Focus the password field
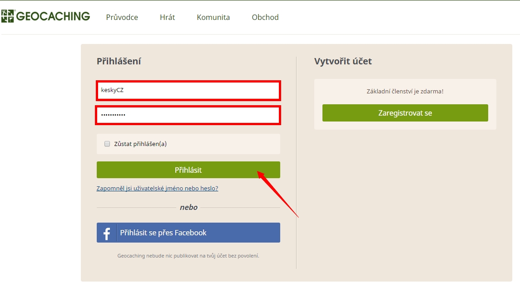Screen dimensions: 520x287 (188, 115)
